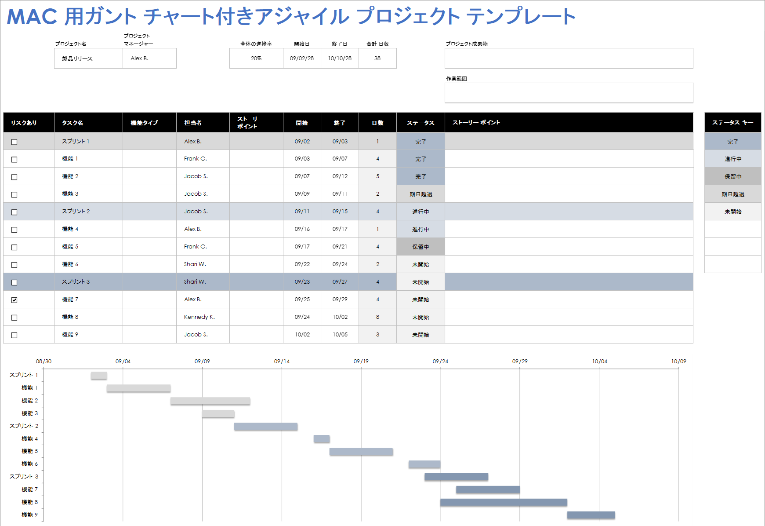This screenshot has width=765, height=526.
Task: Select start date 09/24 for 機能 8
Action: [x=302, y=317]
